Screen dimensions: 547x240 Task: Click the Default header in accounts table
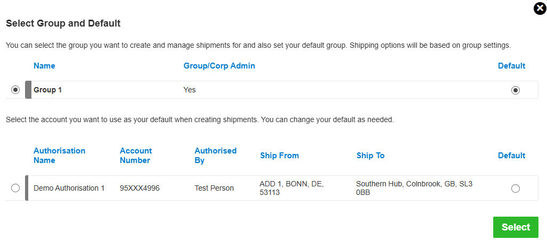coord(511,156)
